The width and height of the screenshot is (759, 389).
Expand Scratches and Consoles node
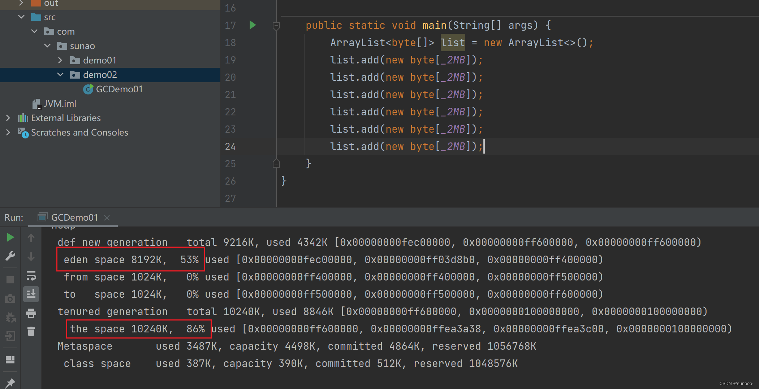[8, 132]
